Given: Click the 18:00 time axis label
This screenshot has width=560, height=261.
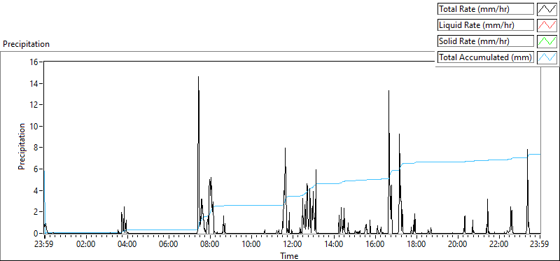Looking at the screenshot, I should click(x=416, y=245).
